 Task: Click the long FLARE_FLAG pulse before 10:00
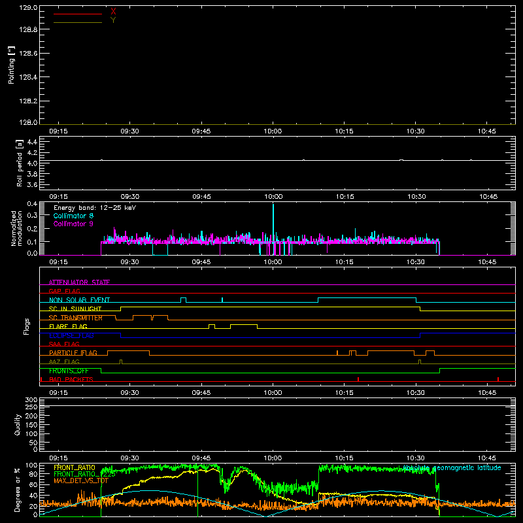[244, 324]
